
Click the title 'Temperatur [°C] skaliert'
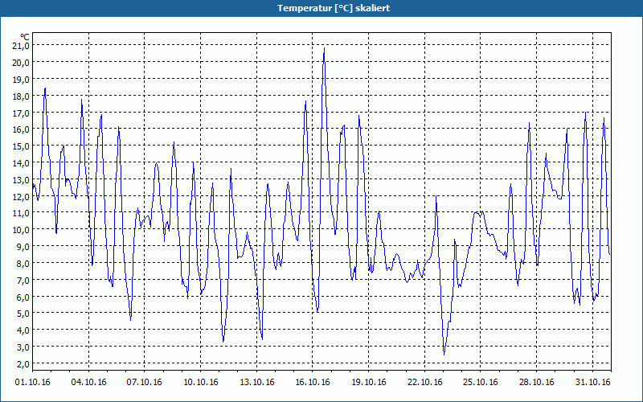[x=334, y=8]
